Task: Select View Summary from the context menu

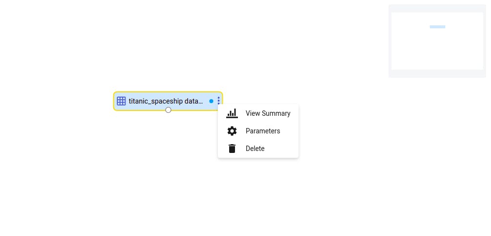Action: click(258, 113)
